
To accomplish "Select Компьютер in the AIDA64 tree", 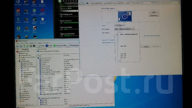I will (x=23, y=53).
